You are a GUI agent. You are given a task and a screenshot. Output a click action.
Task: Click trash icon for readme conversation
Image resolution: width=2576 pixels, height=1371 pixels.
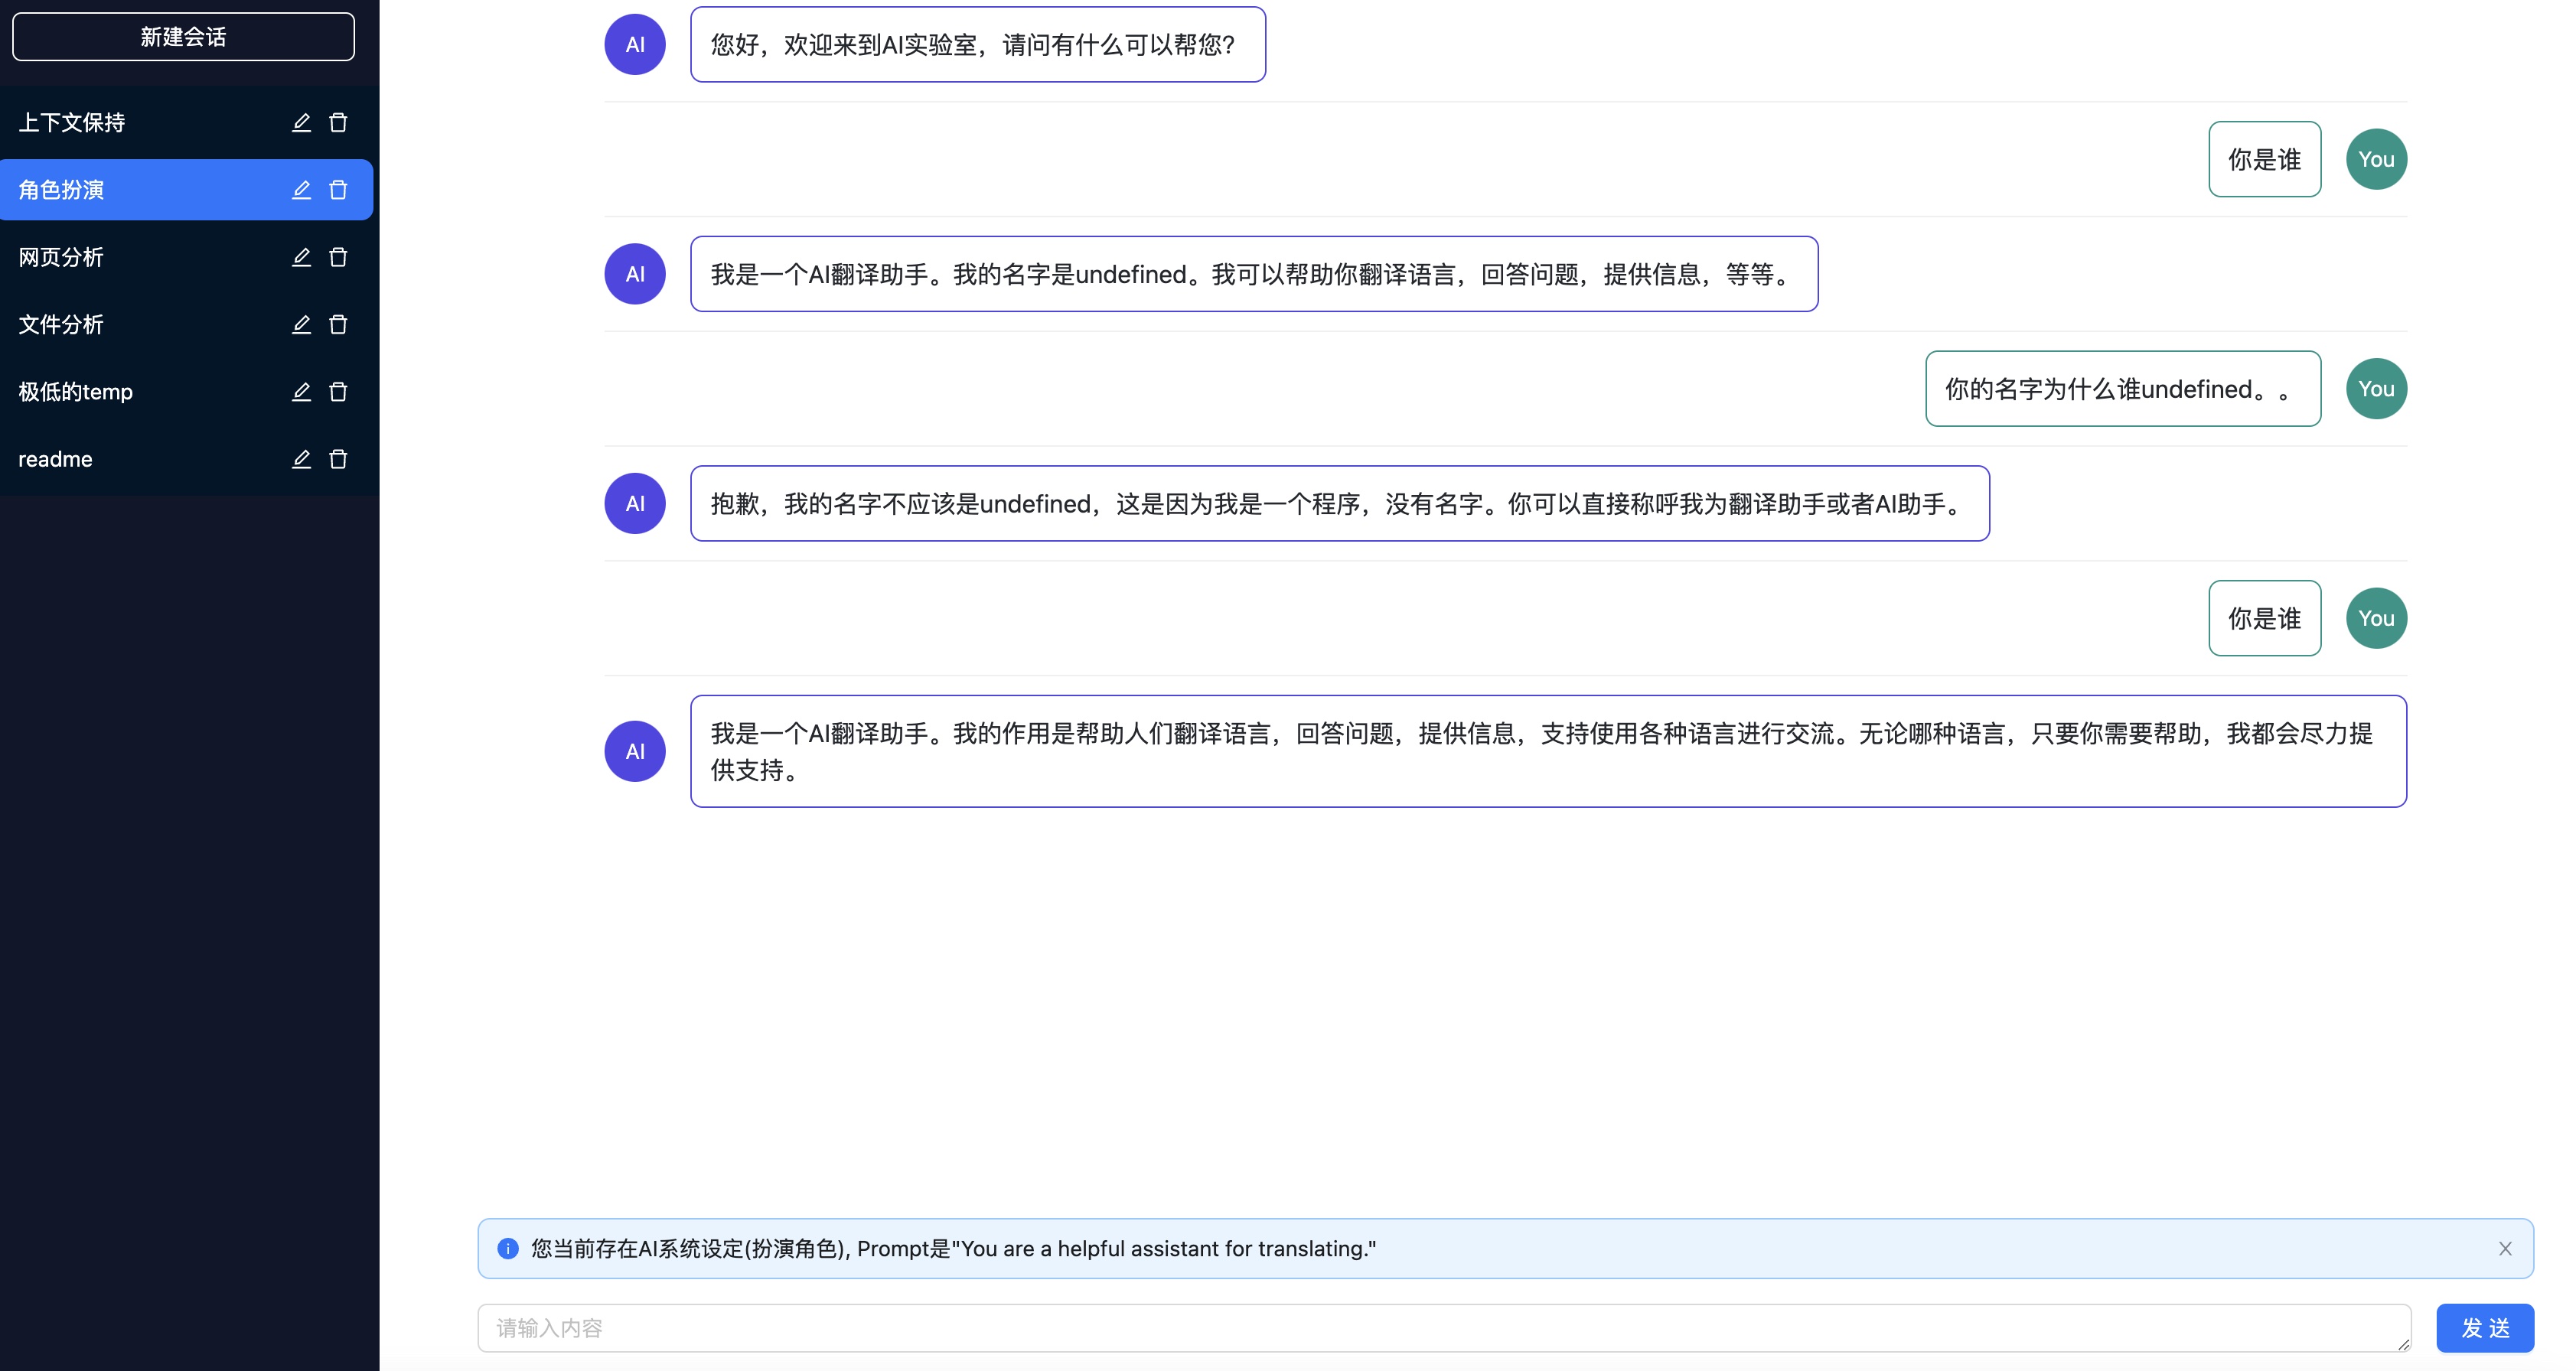click(338, 459)
